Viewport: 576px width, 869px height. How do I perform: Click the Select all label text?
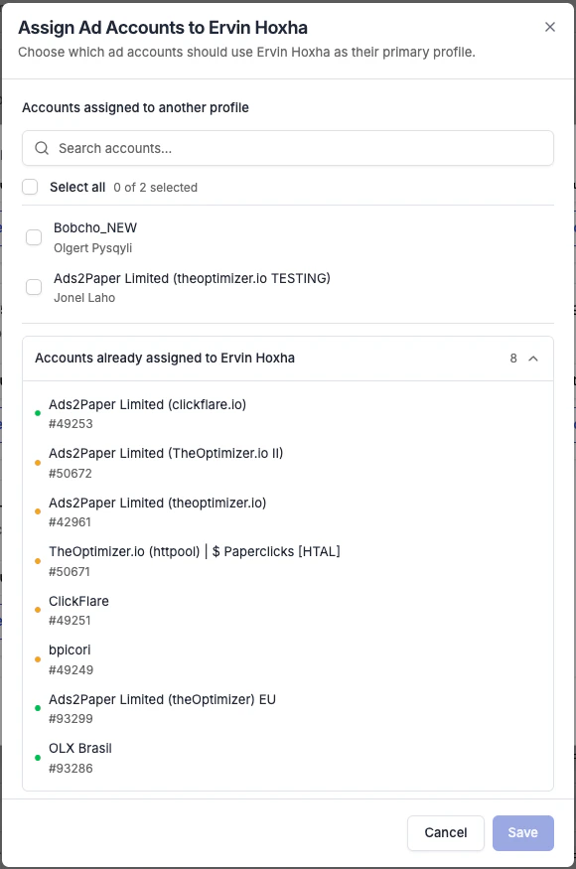pyautogui.click(x=77, y=188)
